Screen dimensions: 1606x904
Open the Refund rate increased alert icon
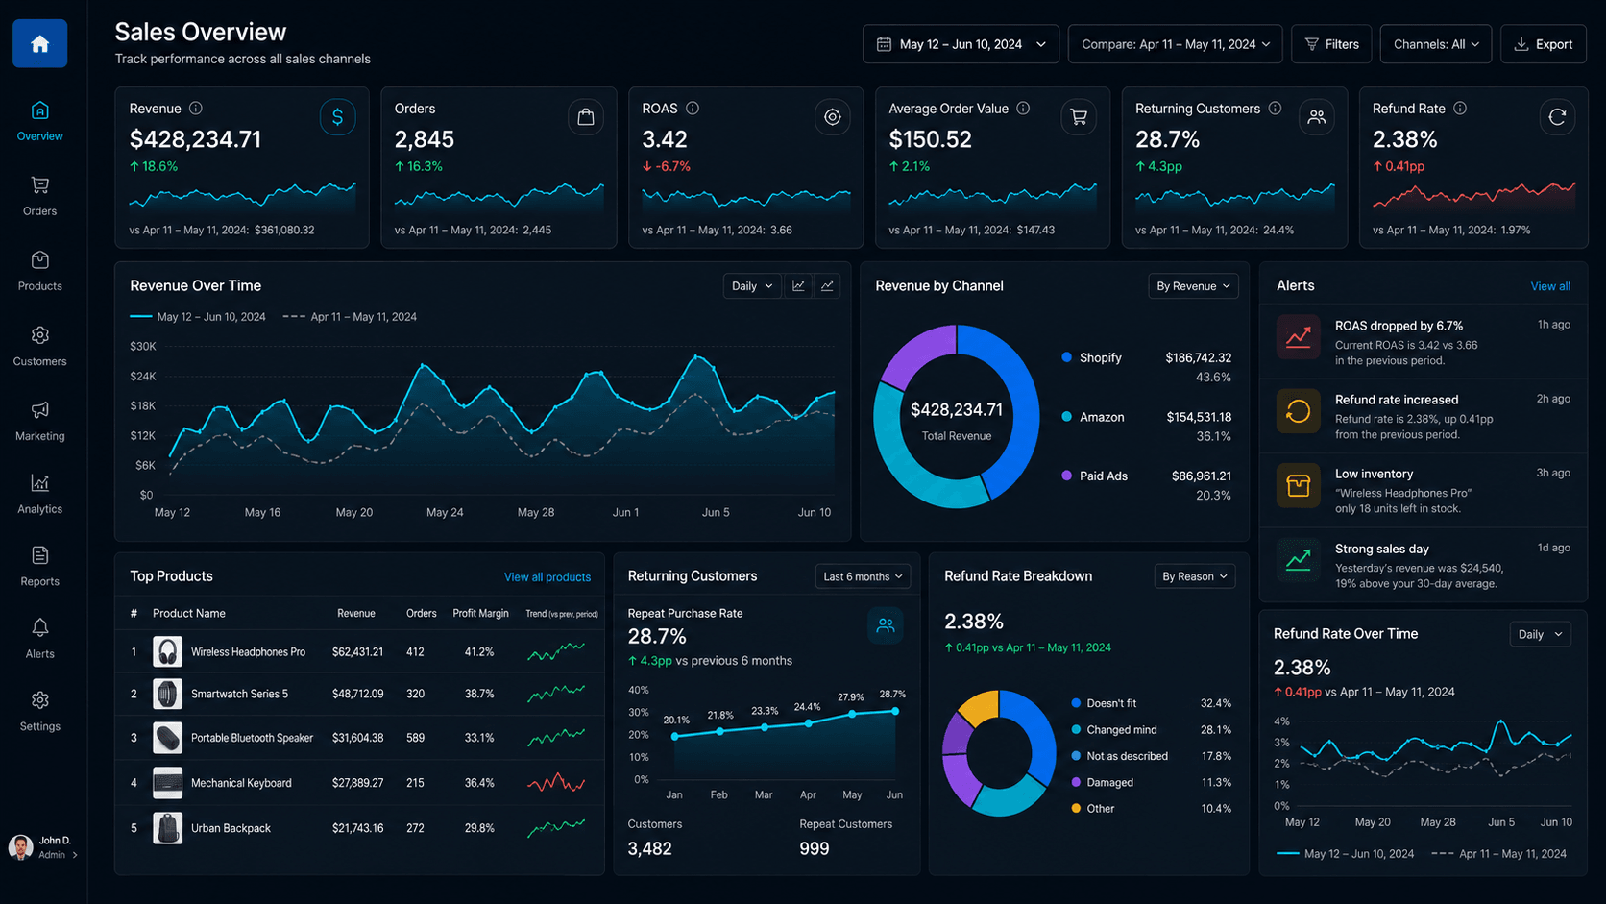coord(1298,411)
